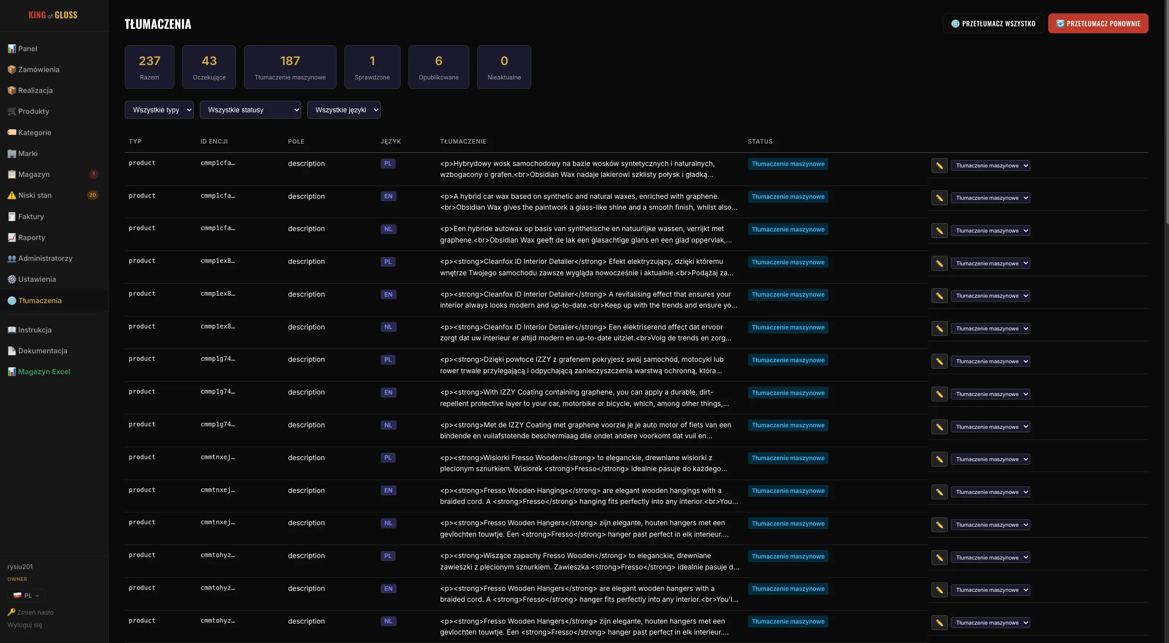Expand the Wszystkie języki filter dropdown
The width and height of the screenshot is (1169, 643).
(343, 110)
